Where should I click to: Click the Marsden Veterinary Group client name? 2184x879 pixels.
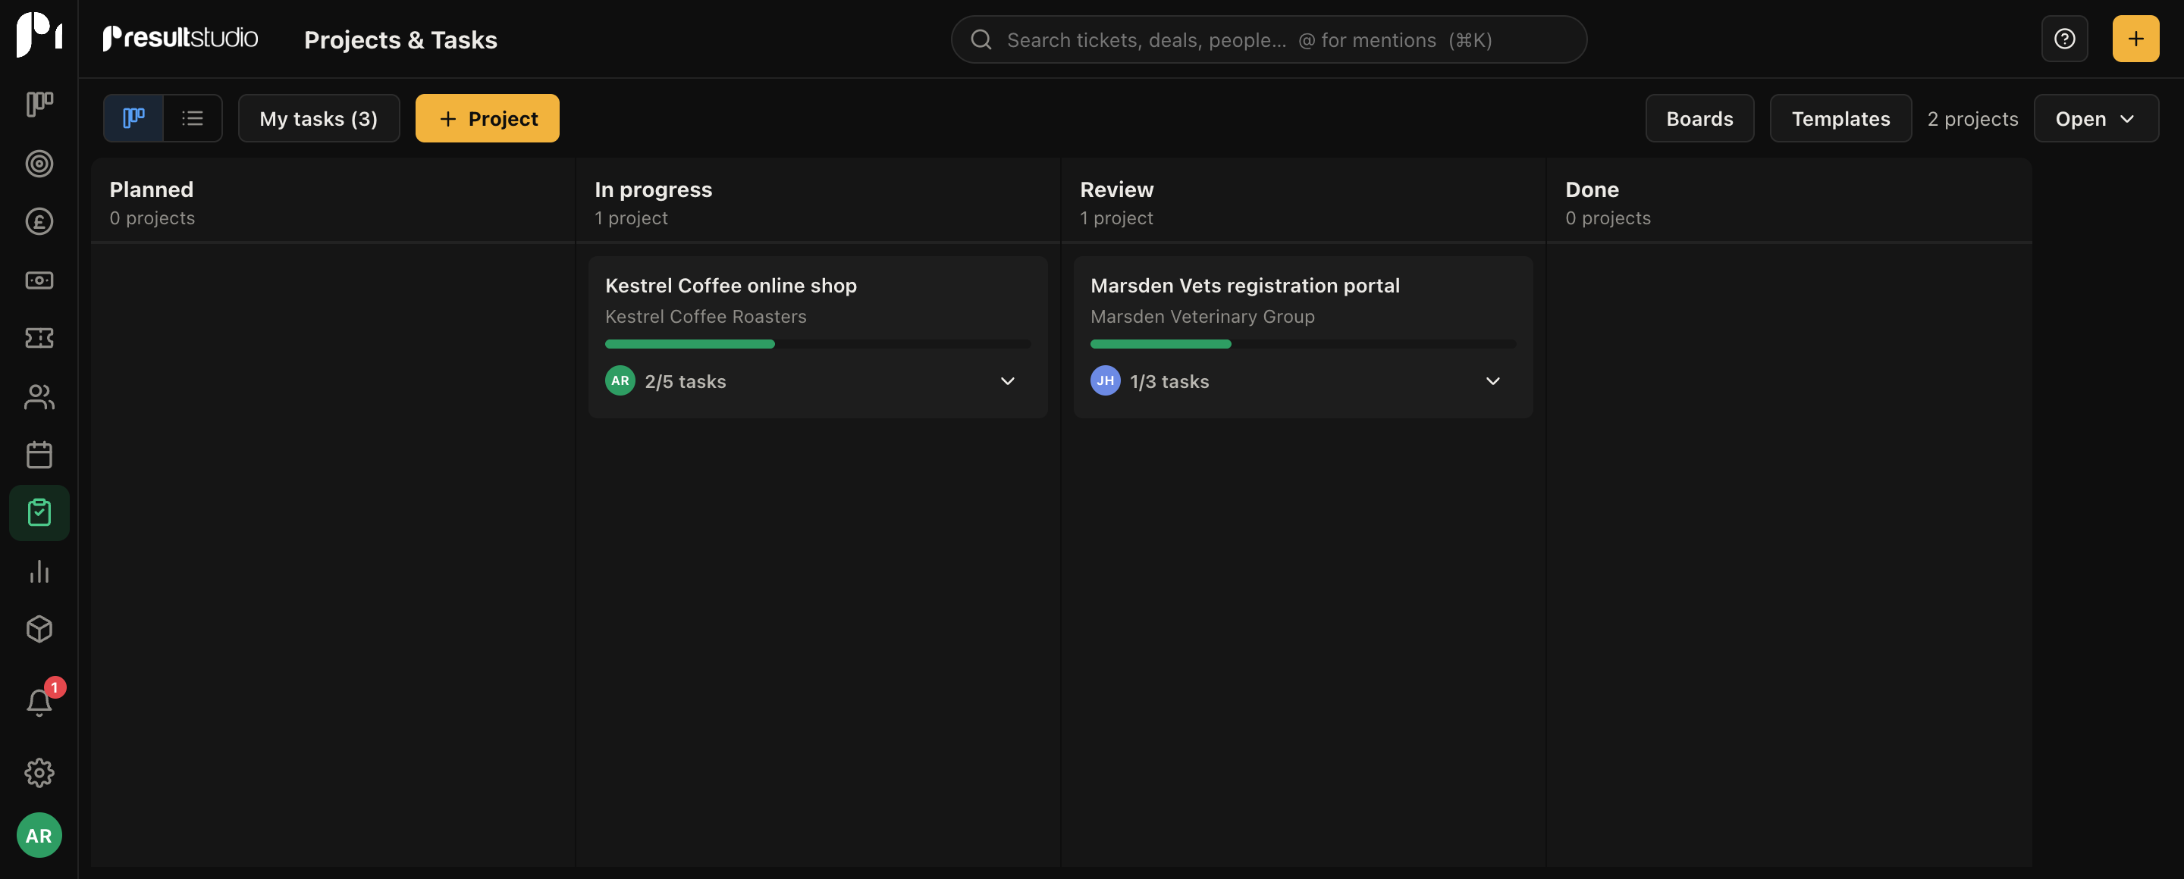[x=1202, y=317]
